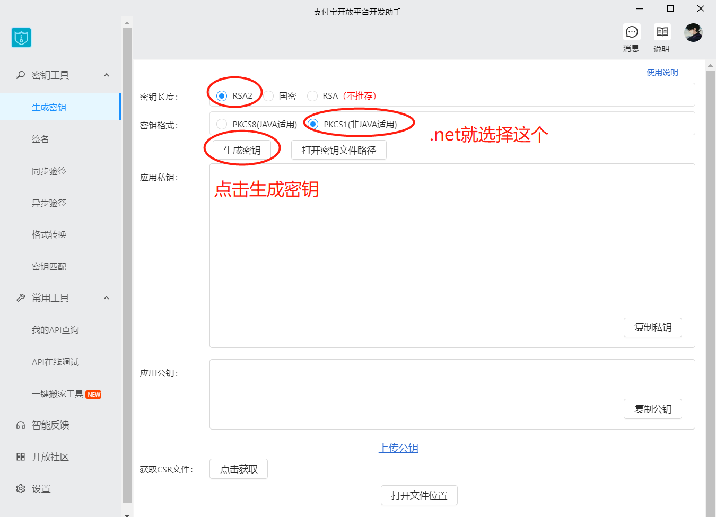Image resolution: width=716 pixels, height=517 pixels.
Task: Select the 国密 key length option
Action: click(268, 96)
